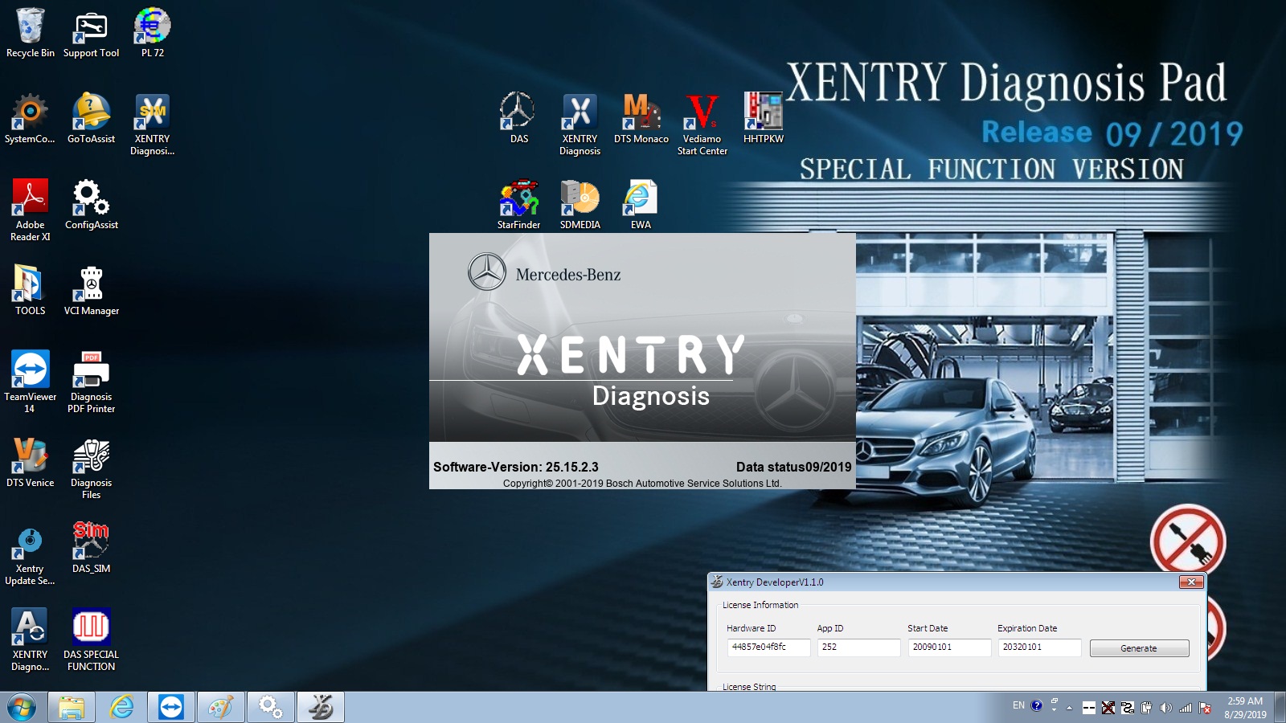Focus the App ID field showing 252

(858, 647)
